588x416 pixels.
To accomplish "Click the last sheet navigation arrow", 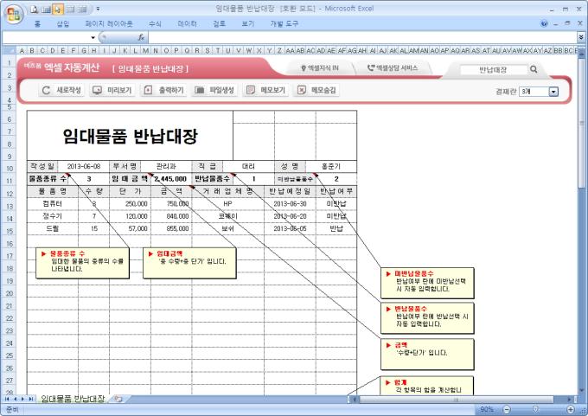I will click(x=31, y=399).
